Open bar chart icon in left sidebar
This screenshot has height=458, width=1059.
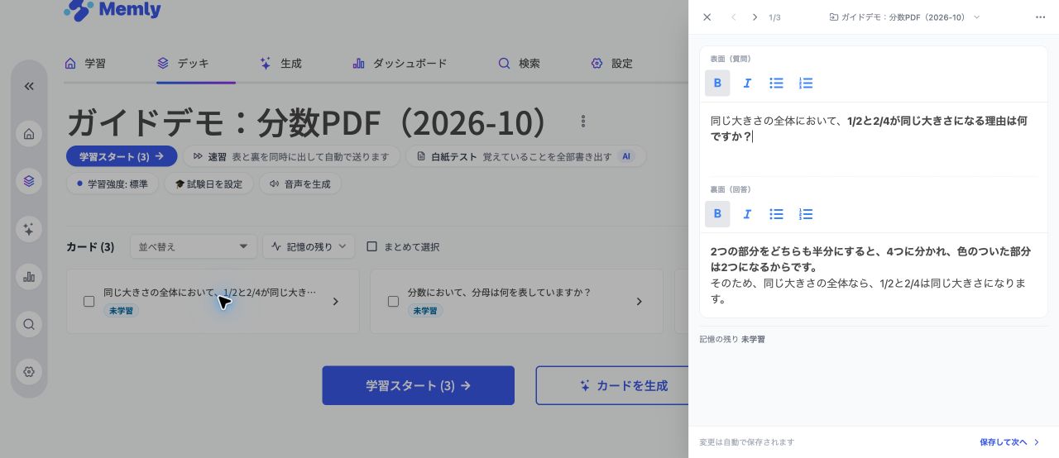(x=29, y=277)
